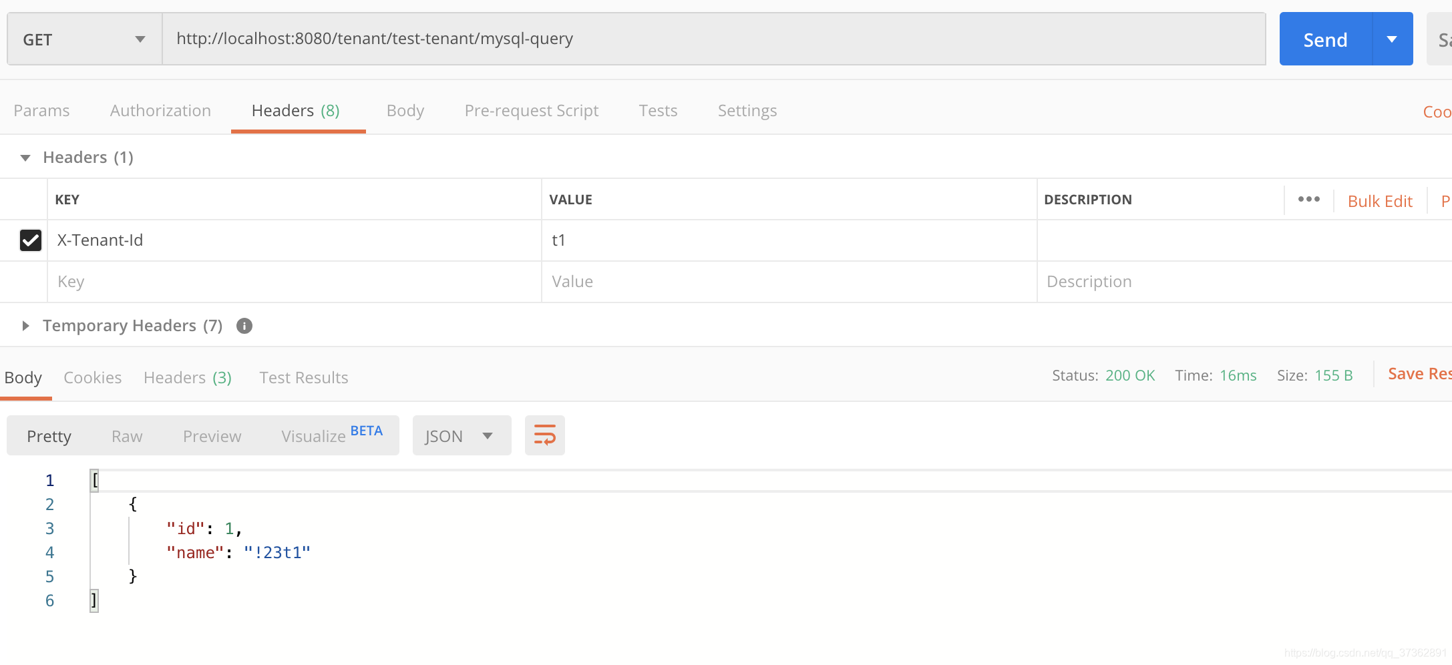Click the Save Response link
This screenshot has width=1452, height=665.
(x=1420, y=374)
